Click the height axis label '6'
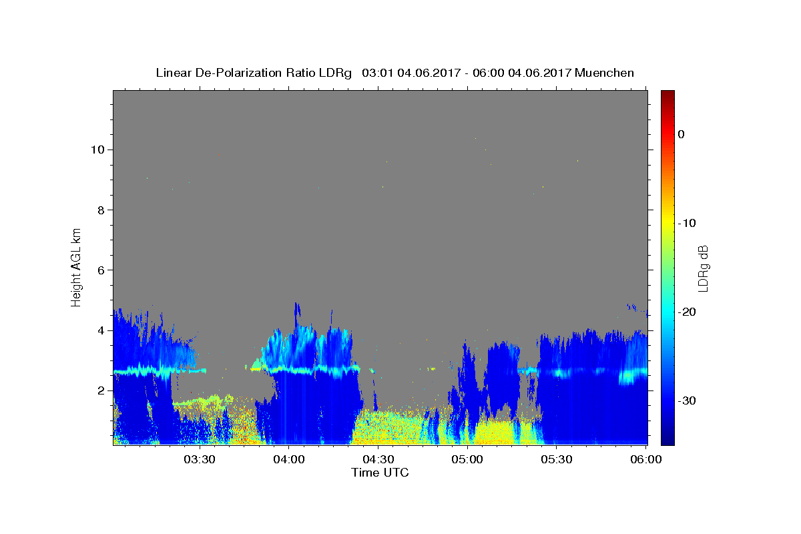Screen dimensions: 801x534 click(102, 270)
